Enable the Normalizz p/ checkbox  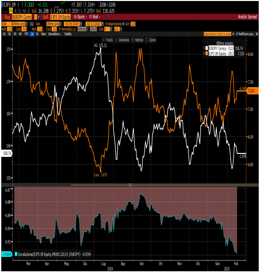(x=60, y=29)
